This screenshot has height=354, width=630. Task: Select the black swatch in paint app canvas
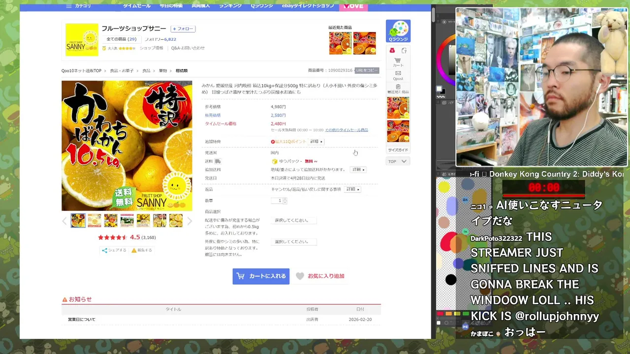(450, 280)
